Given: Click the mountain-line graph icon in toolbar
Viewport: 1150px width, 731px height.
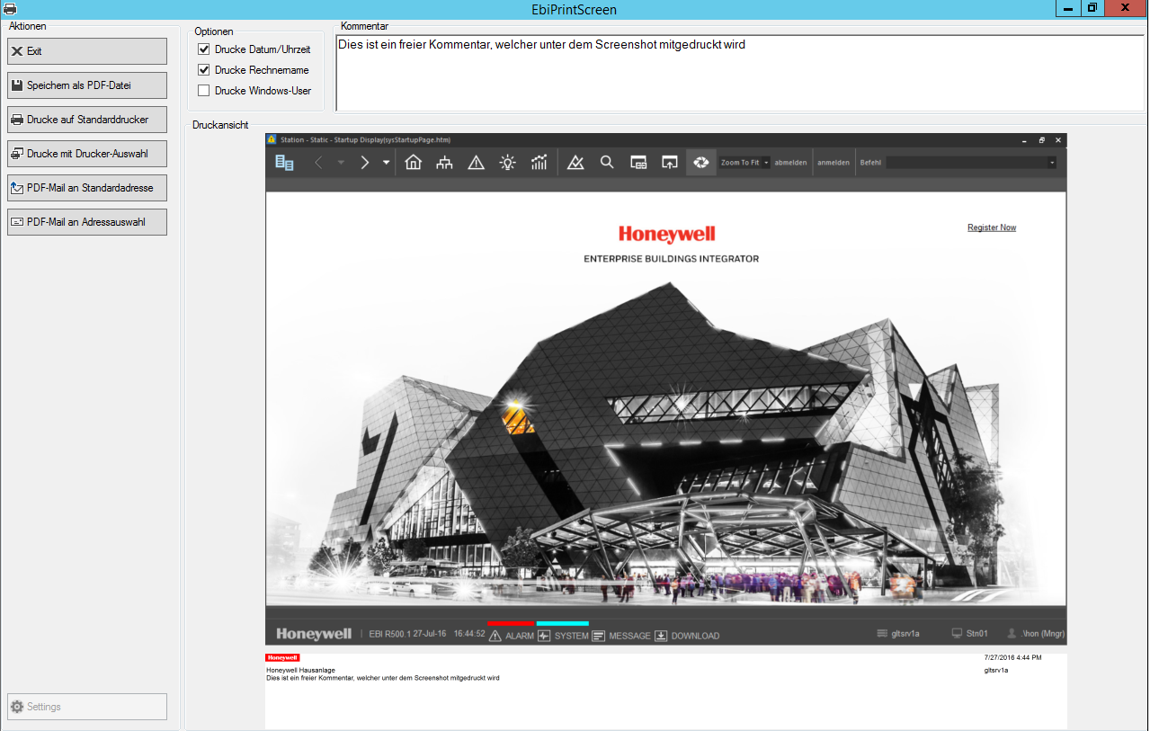Looking at the screenshot, I should click(x=576, y=163).
